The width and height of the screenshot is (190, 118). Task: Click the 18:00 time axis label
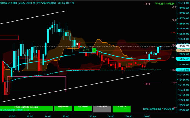coord(30,116)
